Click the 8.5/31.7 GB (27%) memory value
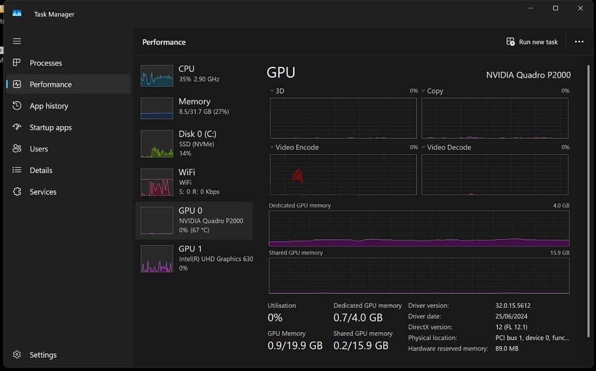The image size is (596, 371). coord(204,111)
